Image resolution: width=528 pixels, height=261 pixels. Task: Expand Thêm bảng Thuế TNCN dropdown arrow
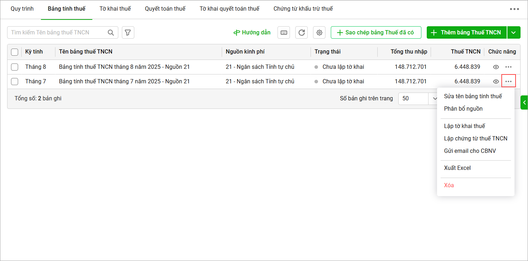click(x=513, y=33)
